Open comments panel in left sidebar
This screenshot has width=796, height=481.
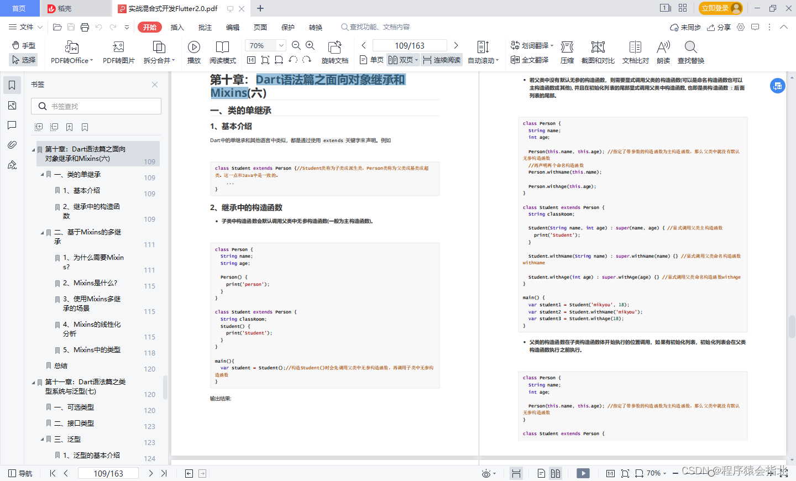[x=12, y=125]
